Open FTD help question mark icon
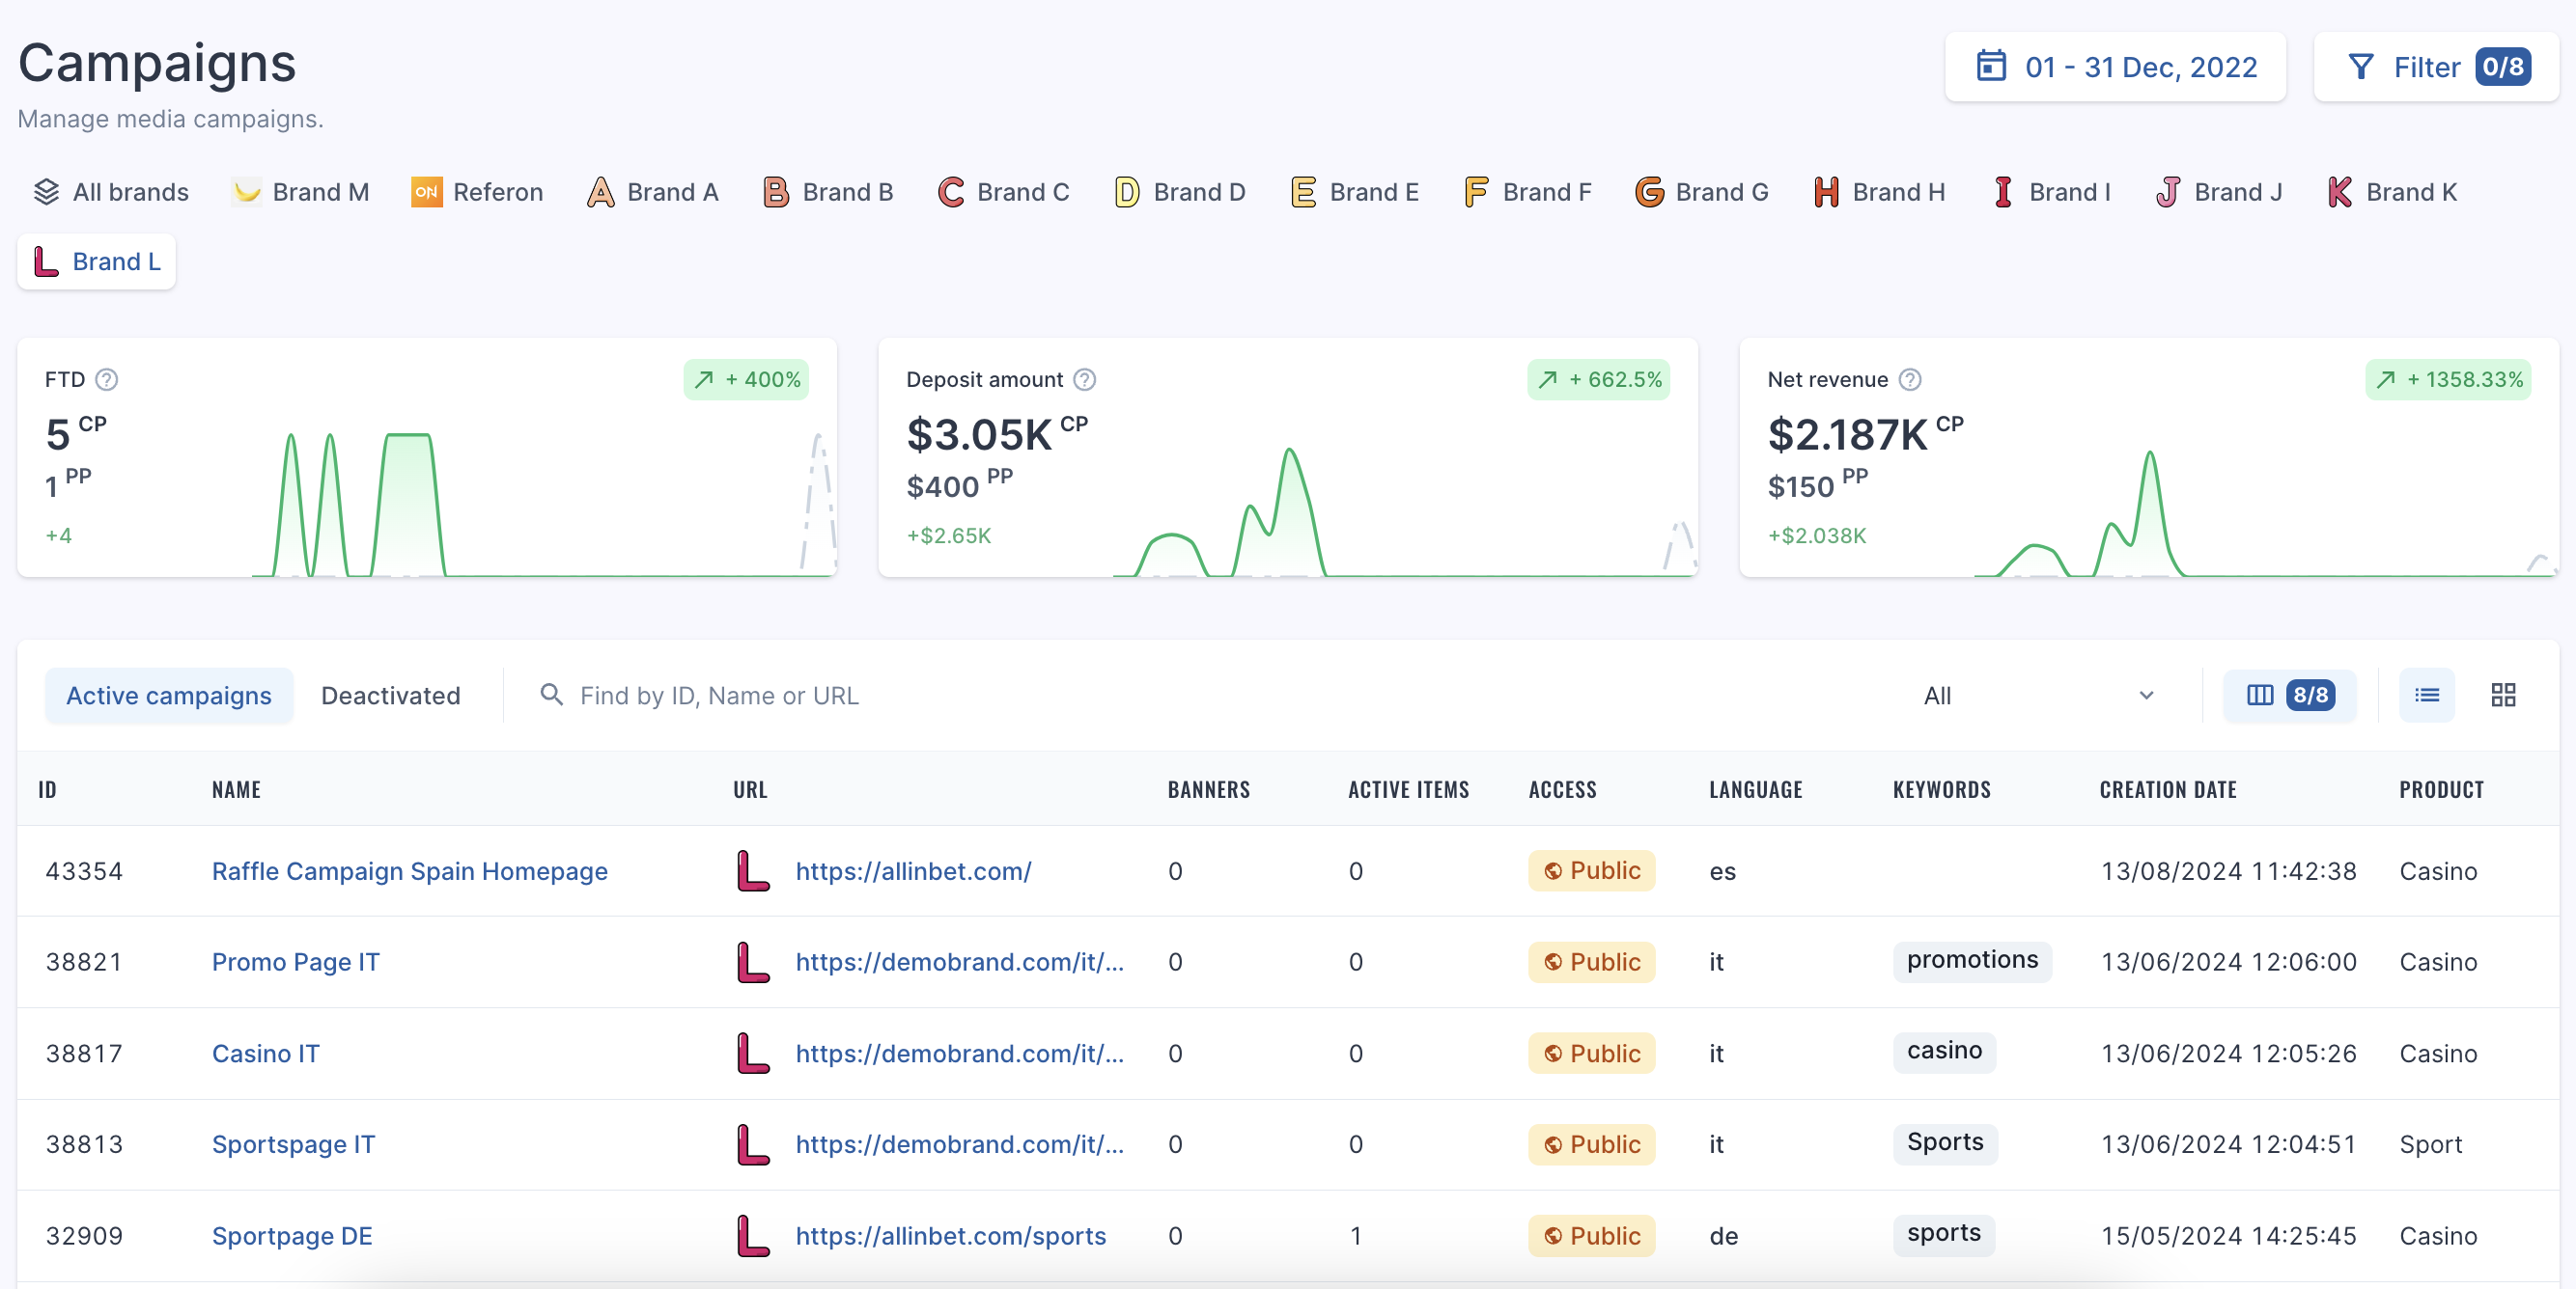Screen dimensions: 2576x1289 coord(107,380)
